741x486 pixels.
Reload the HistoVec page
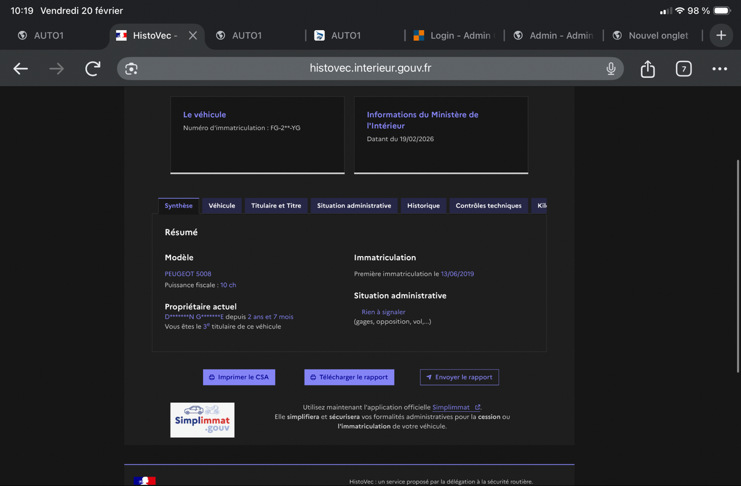pos(93,68)
